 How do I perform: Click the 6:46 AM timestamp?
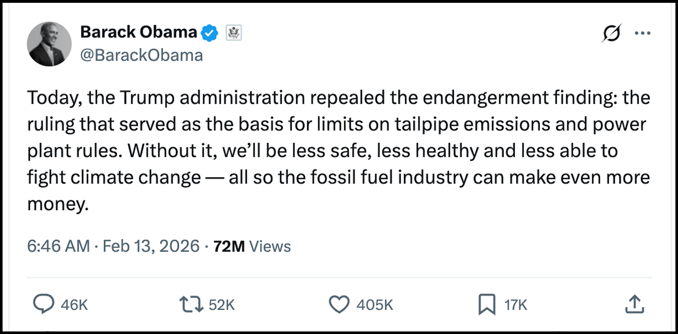tap(59, 246)
